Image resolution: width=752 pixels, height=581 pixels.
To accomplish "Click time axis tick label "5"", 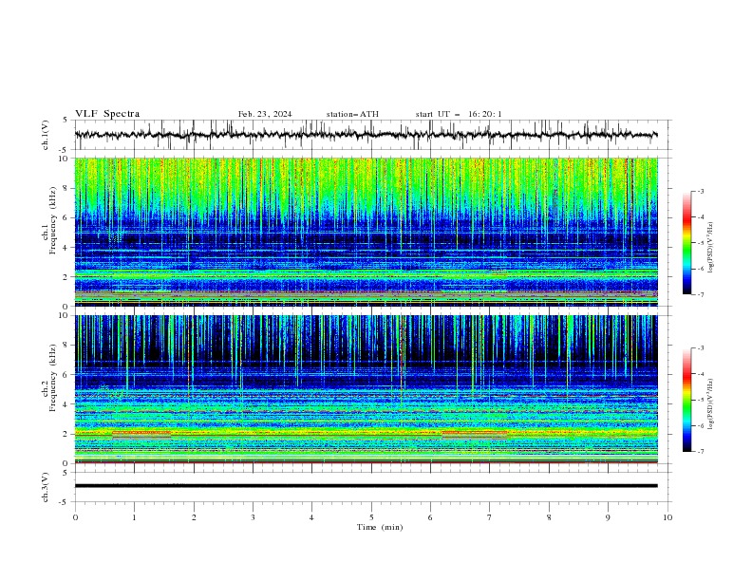I will coord(371,517).
